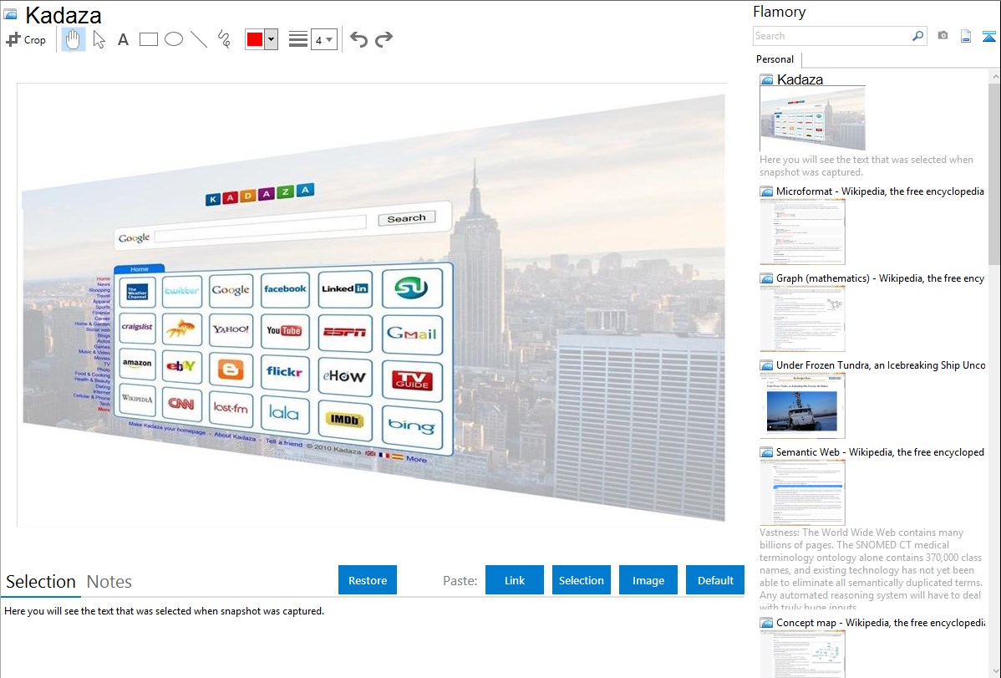Open the line width dropdown showing 4
Viewport: 1001px width, 678px height.
point(323,39)
